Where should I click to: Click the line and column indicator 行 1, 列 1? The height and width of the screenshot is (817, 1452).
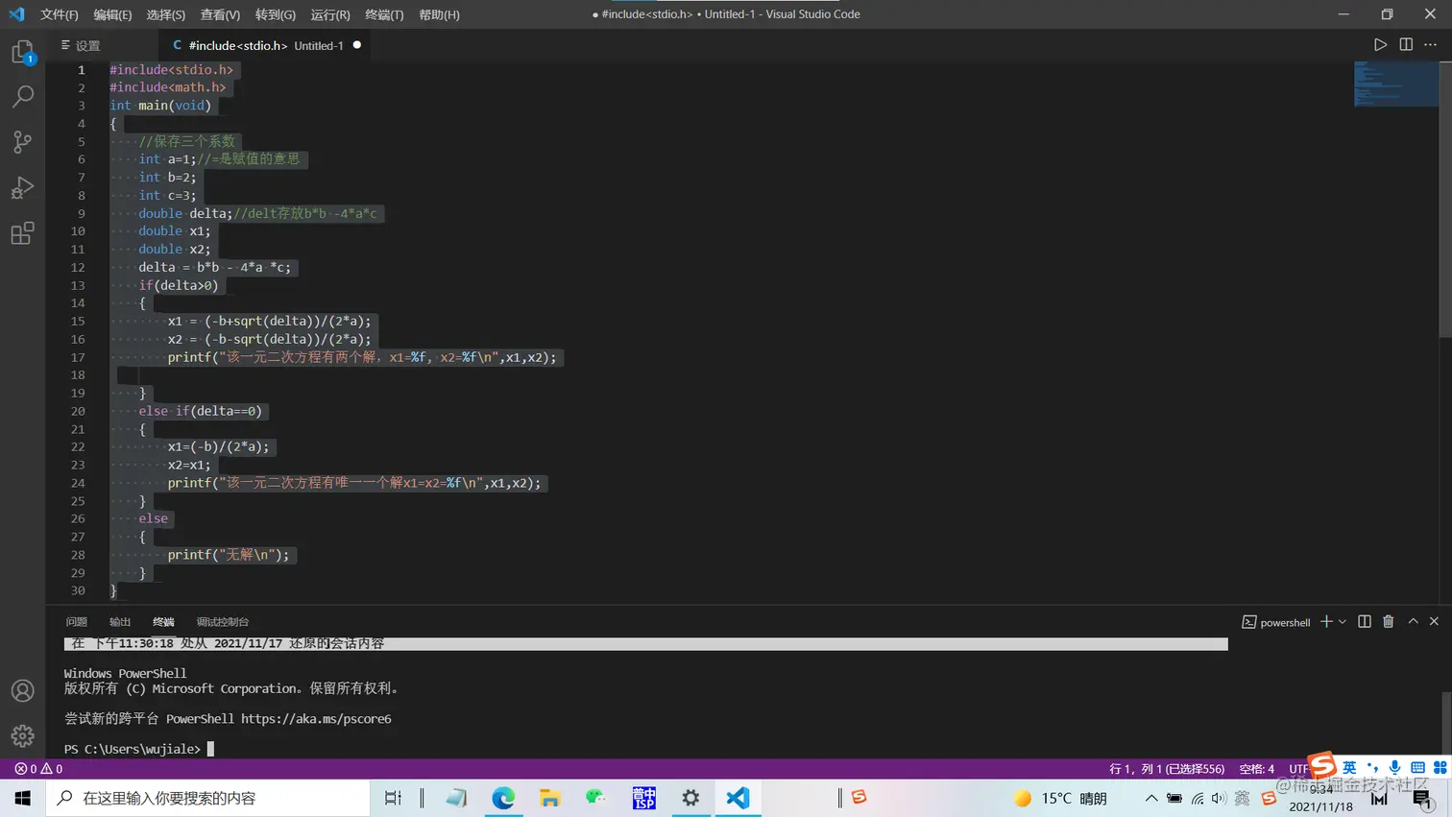pyautogui.click(x=1167, y=769)
